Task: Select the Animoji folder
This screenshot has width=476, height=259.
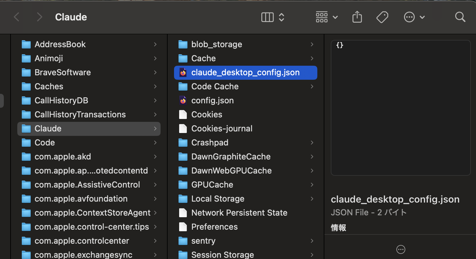Action: tap(89, 58)
